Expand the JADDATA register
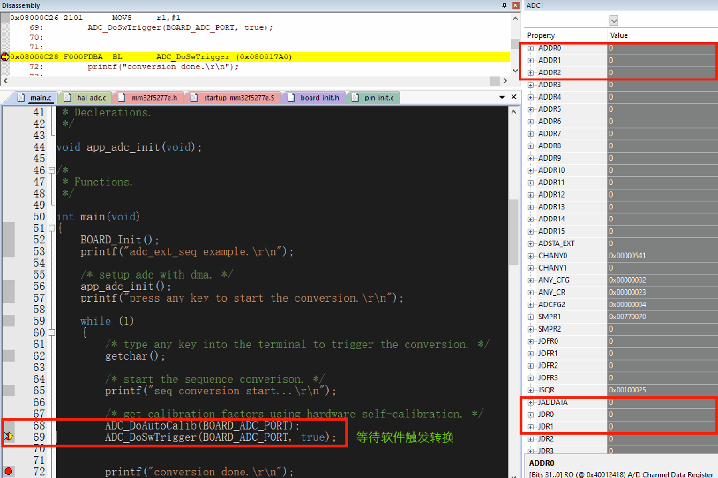Viewport: 718px width, 478px height. (531, 402)
